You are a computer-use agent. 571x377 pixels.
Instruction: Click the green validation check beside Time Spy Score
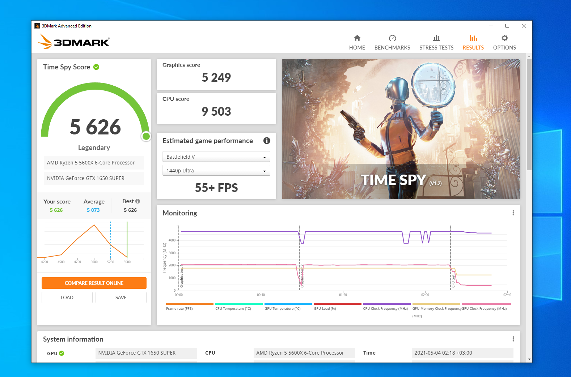(96, 67)
